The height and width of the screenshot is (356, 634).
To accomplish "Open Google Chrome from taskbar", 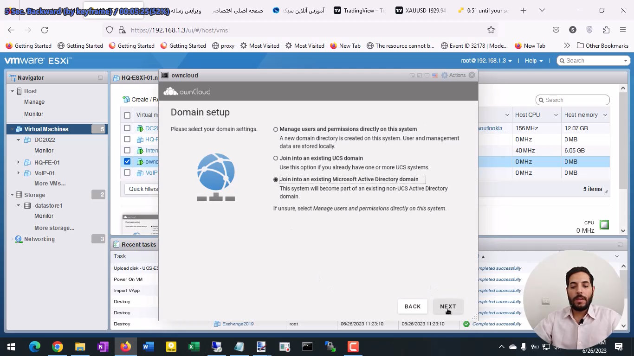I will [x=58, y=347].
